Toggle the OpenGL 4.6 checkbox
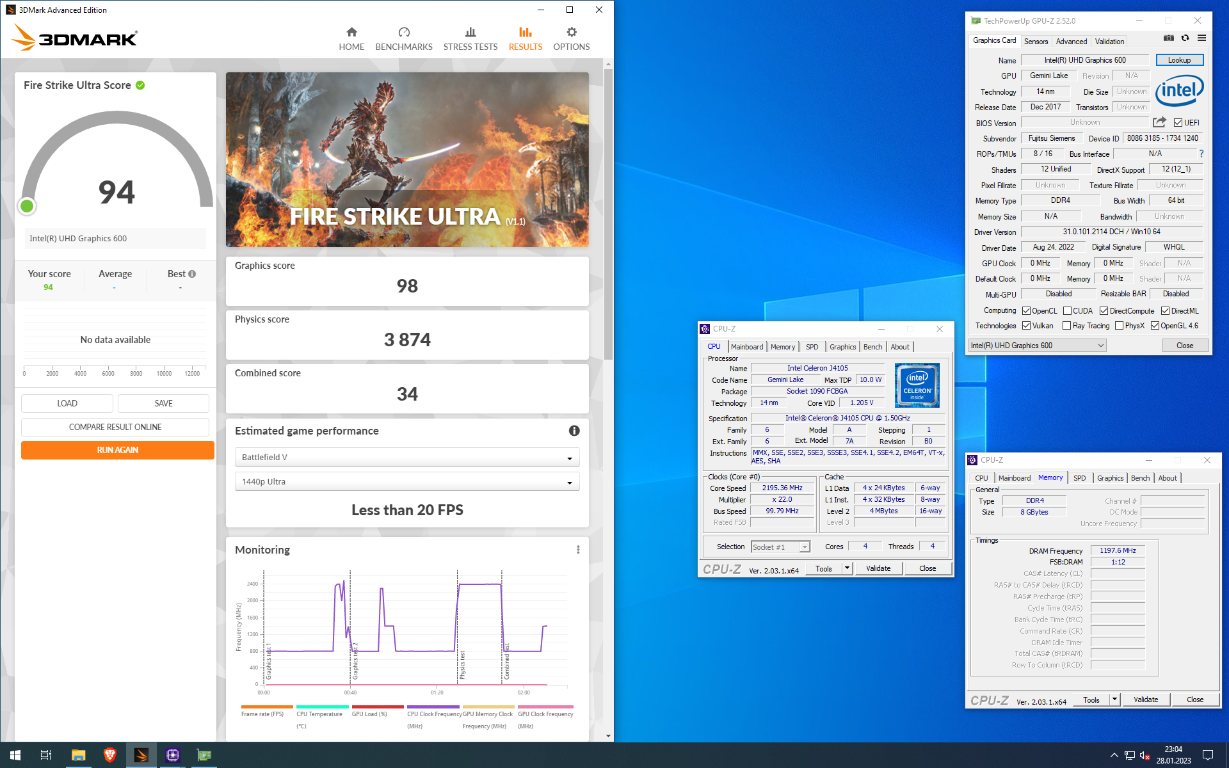1229x768 pixels. pos(1155,326)
